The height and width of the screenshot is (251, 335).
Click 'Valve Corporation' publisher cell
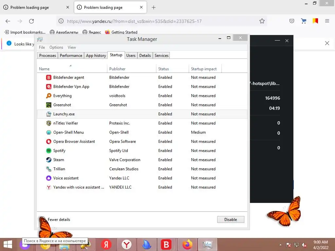(125, 160)
